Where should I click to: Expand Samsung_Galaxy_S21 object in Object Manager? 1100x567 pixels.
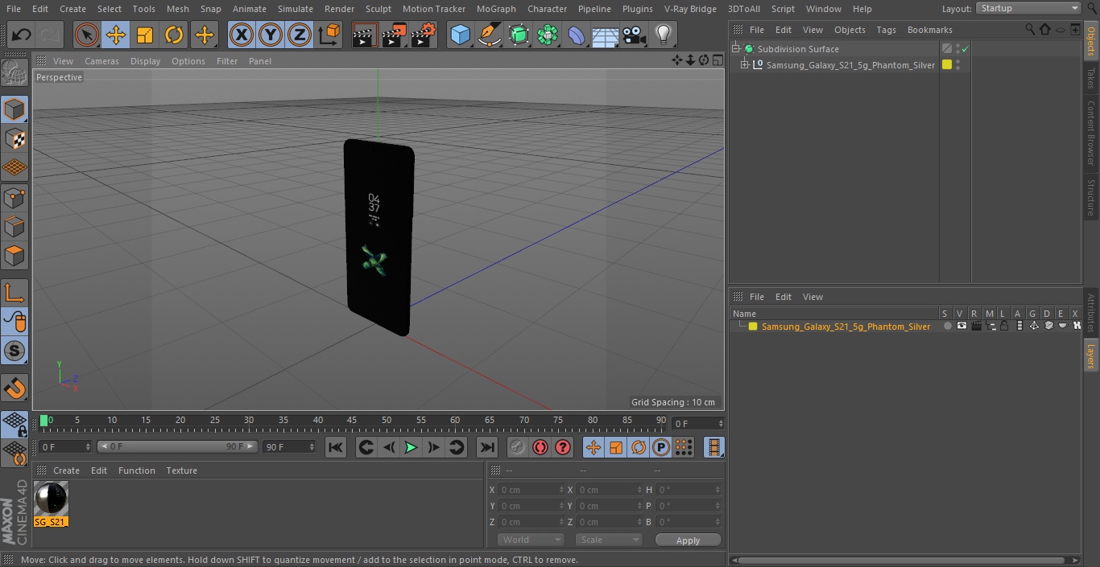[745, 65]
